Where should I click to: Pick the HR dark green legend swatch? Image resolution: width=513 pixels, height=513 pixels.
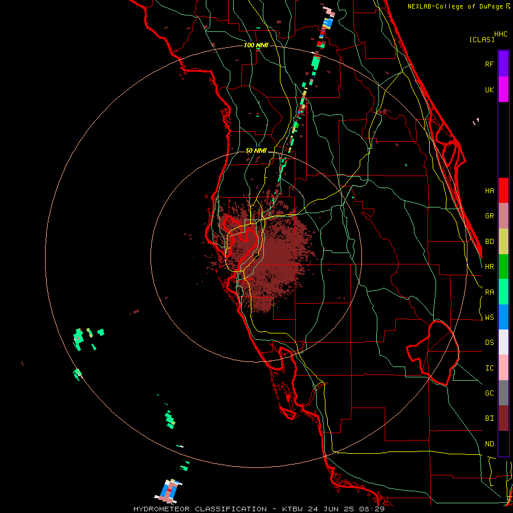pyautogui.click(x=503, y=267)
